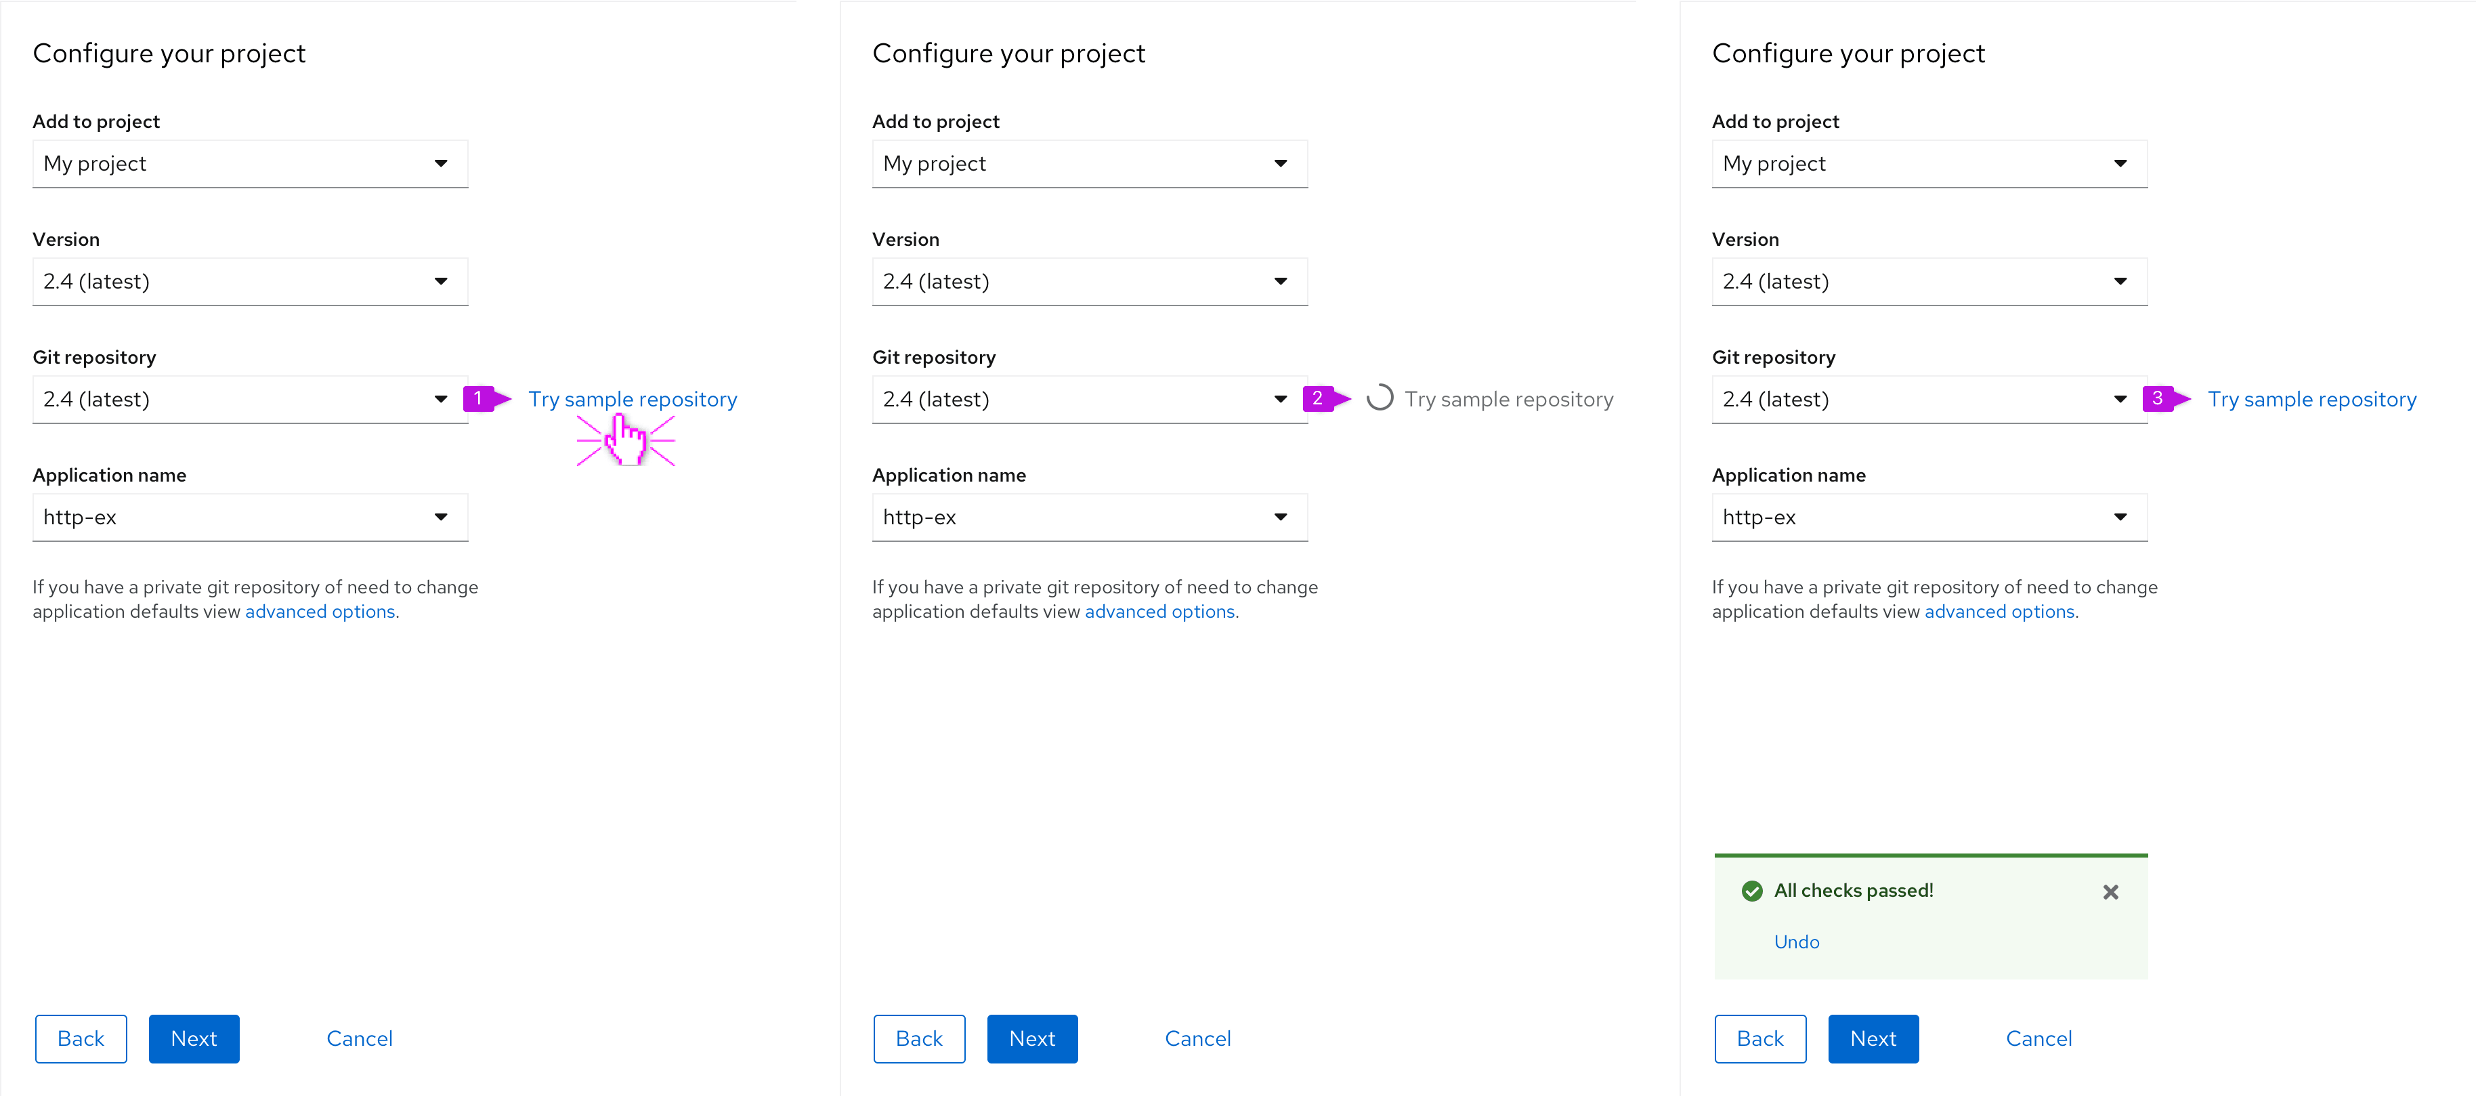Open 'Add to project' dropdown in the panel with marker 1
2476x1096 pixels.
coord(250,163)
